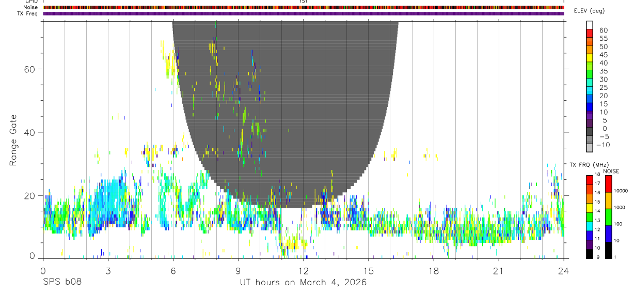Click the '100' label in the NOISE legend
This screenshot has width=634, height=293.
click(618, 224)
